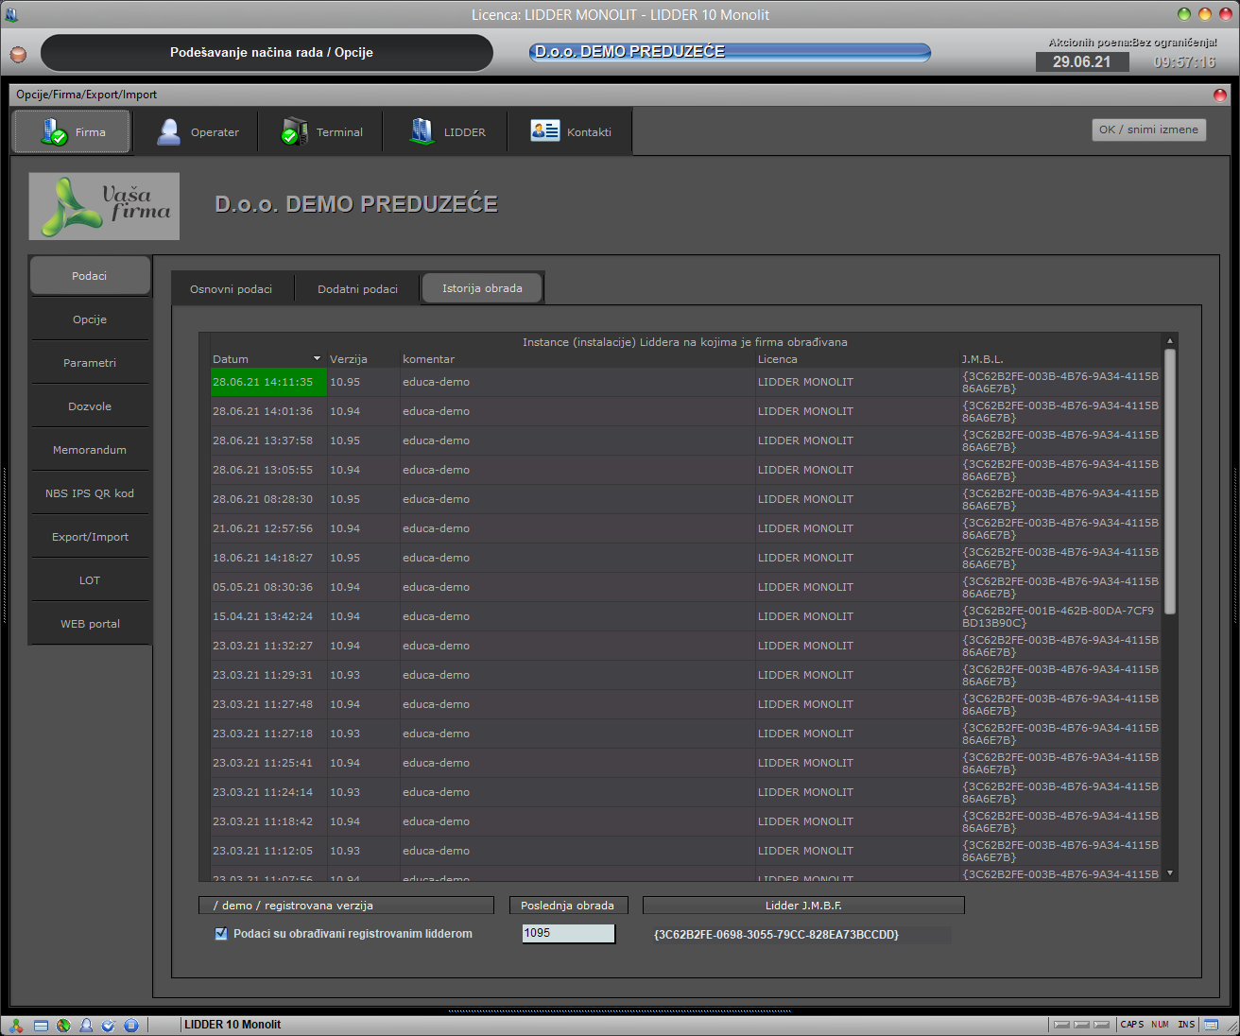Image resolution: width=1240 pixels, height=1036 pixels.
Task: Select Parametri in the side menu
Action: click(90, 363)
